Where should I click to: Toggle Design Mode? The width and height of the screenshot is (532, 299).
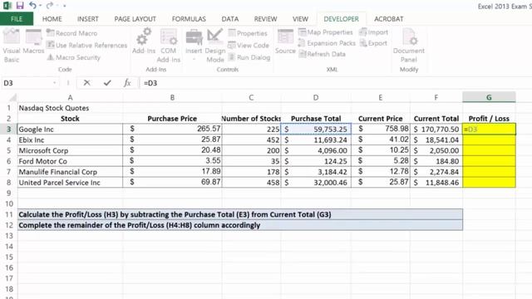215,46
